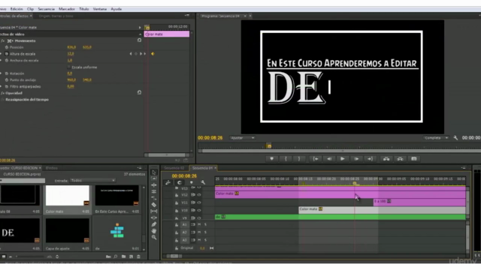Mute audio track A1
Screen dimensions: 481x270
tap(199, 225)
